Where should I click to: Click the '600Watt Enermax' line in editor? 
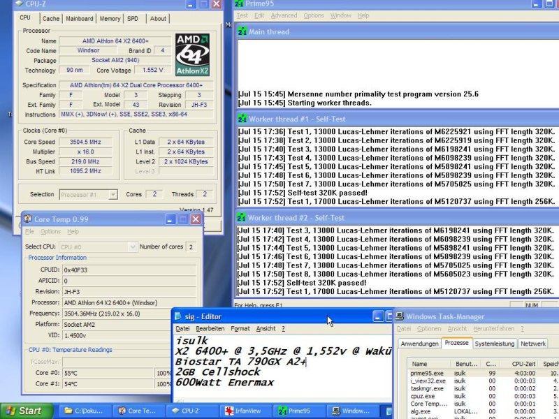pos(224,382)
